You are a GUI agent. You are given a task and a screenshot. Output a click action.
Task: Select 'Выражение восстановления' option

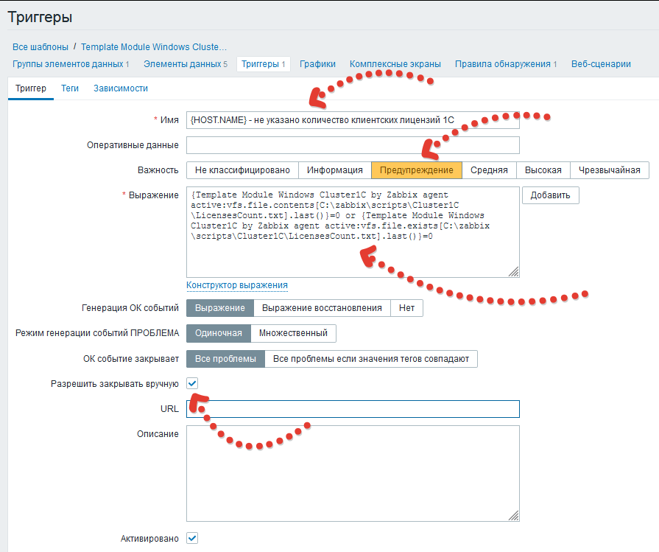322,308
